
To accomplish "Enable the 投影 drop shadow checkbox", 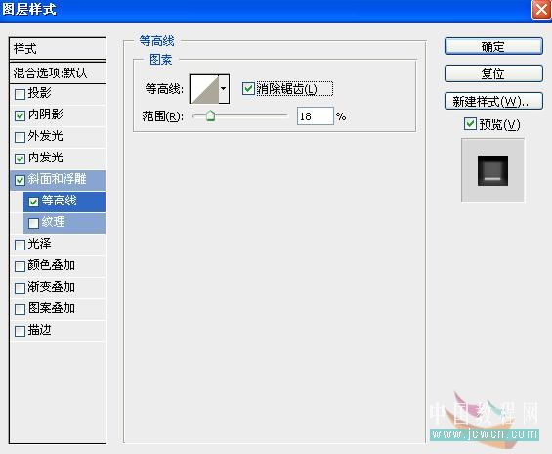I will pyautogui.click(x=20, y=94).
